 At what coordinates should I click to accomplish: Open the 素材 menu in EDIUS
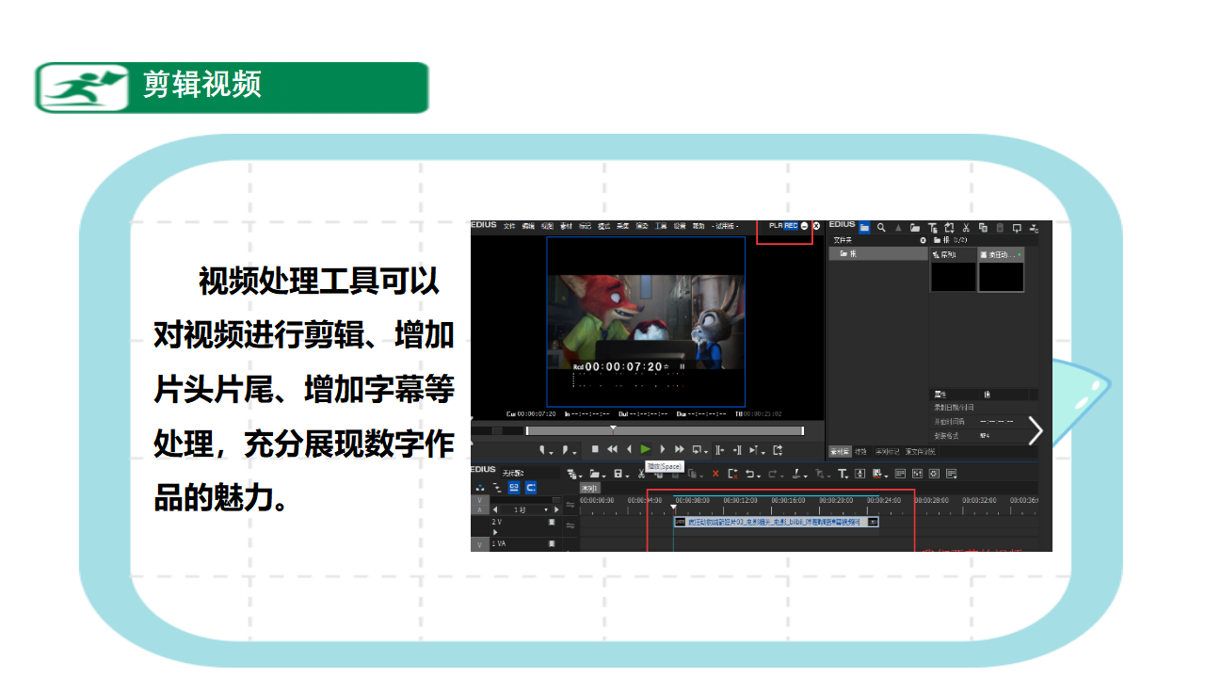tap(566, 226)
